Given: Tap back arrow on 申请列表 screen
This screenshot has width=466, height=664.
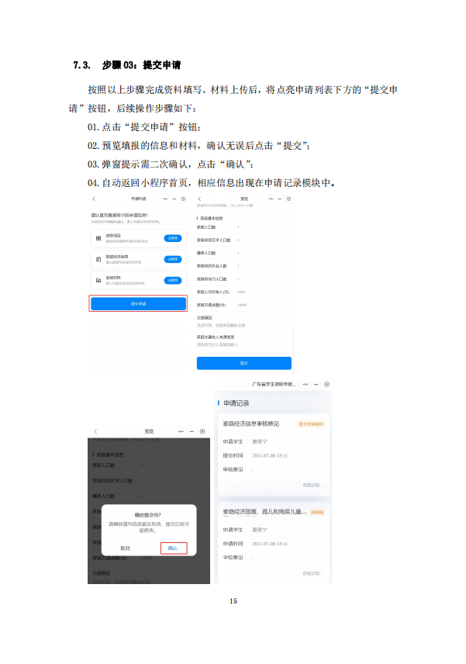Looking at the screenshot, I should [94, 199].
